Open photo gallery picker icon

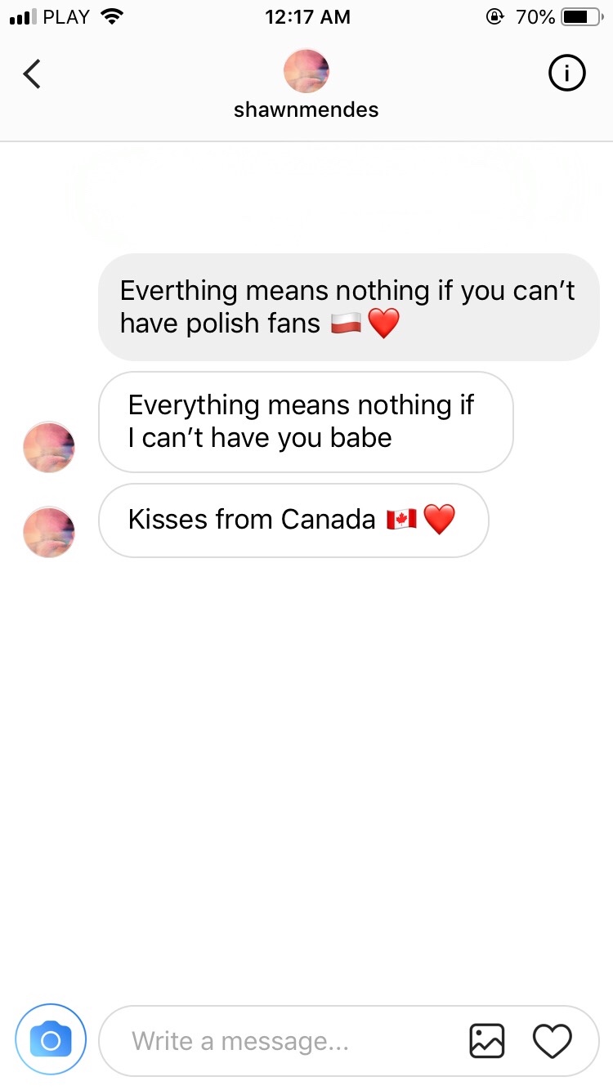click(487, 1041)
